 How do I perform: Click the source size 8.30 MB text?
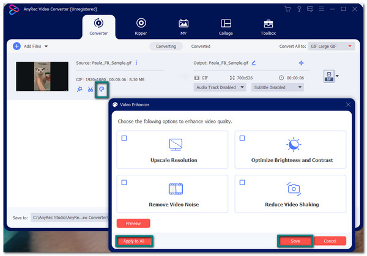pos(136,79)
